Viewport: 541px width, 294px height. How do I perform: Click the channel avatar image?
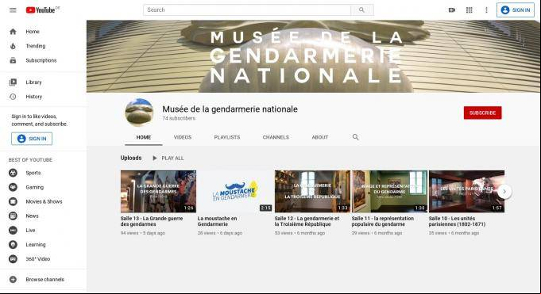[139, 113]
